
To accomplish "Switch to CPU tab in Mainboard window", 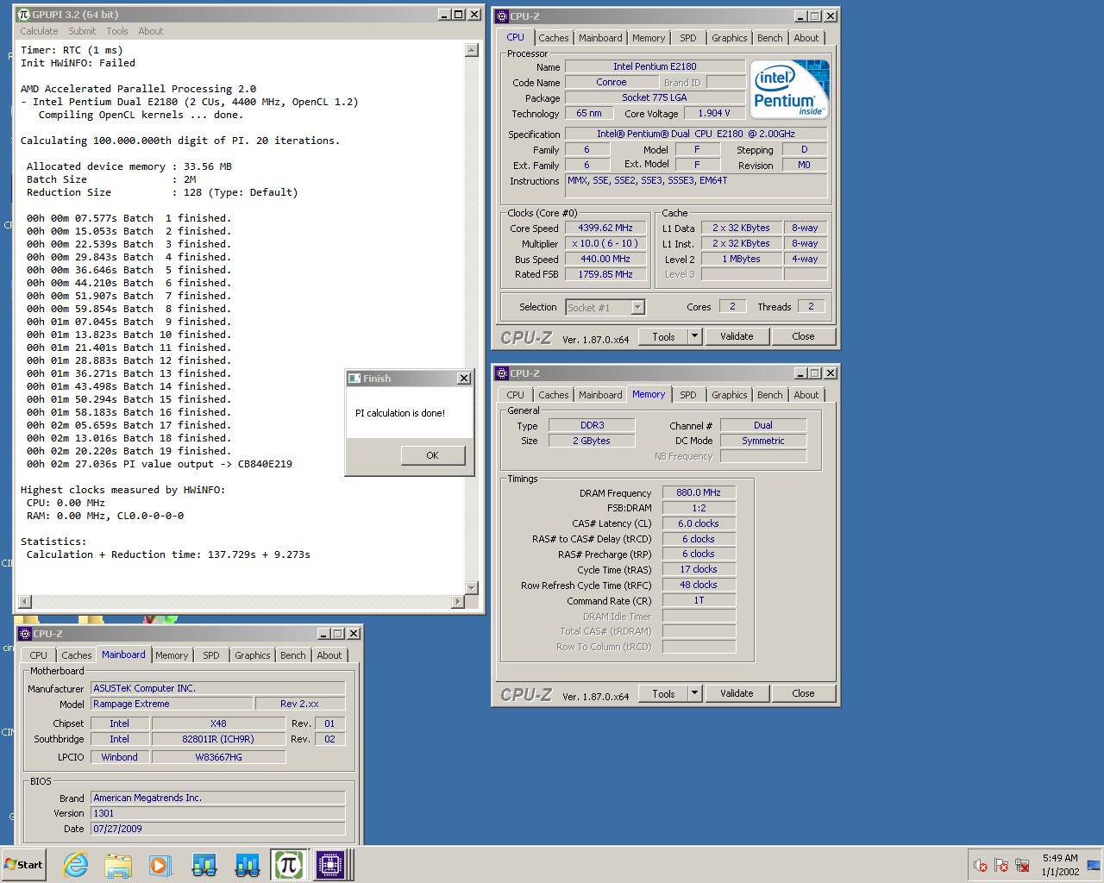I will click(39, 655).
